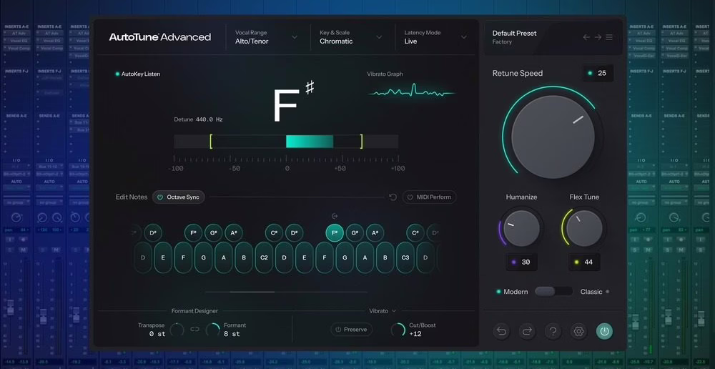Click the Formant Designer heading

(x=194, y=311)
